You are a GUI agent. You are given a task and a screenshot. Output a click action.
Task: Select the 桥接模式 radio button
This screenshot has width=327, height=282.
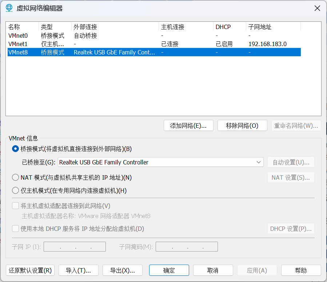coord(15,149)
